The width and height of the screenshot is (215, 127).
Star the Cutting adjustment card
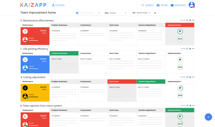(190, 77)
